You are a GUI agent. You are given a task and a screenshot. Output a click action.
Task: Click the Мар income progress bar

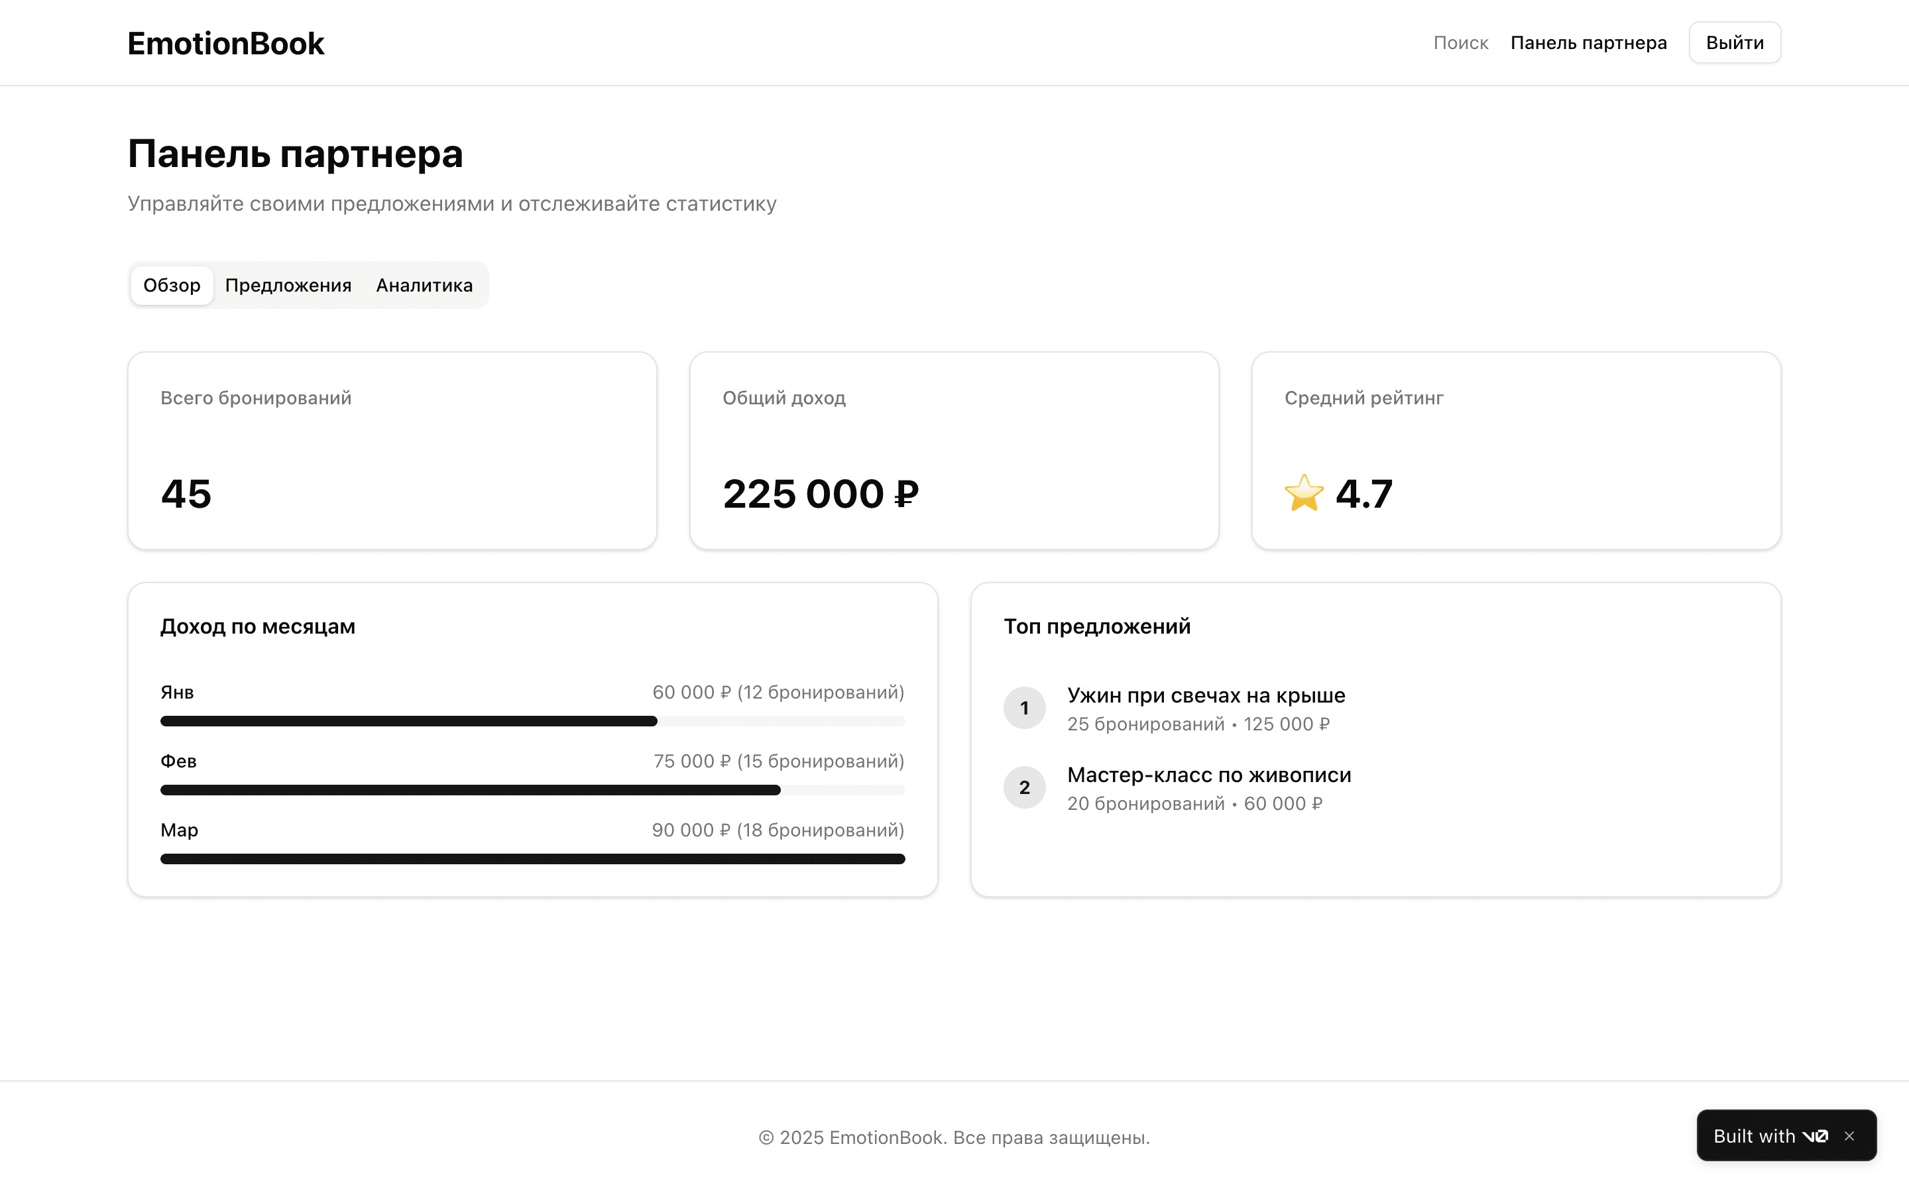pos(532,858)
